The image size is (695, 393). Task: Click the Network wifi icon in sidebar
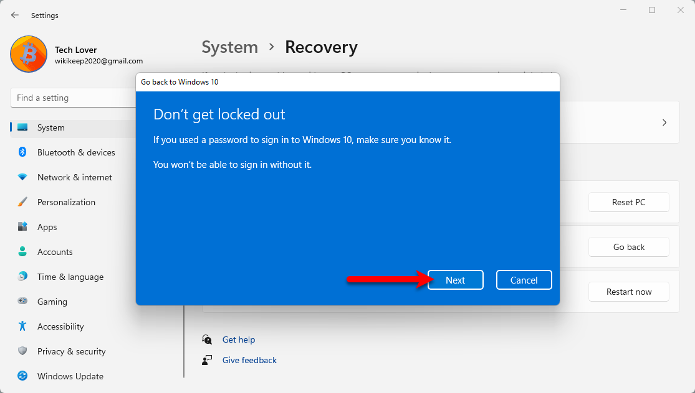22,177
